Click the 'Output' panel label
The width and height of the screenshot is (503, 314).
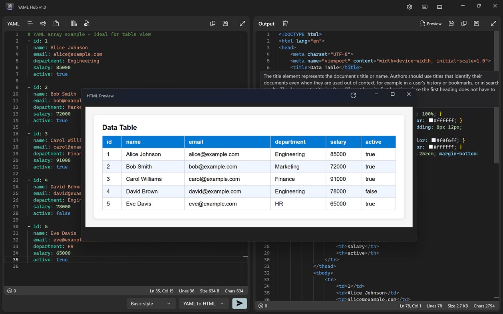pyautogui.click(x=266, y=24)
